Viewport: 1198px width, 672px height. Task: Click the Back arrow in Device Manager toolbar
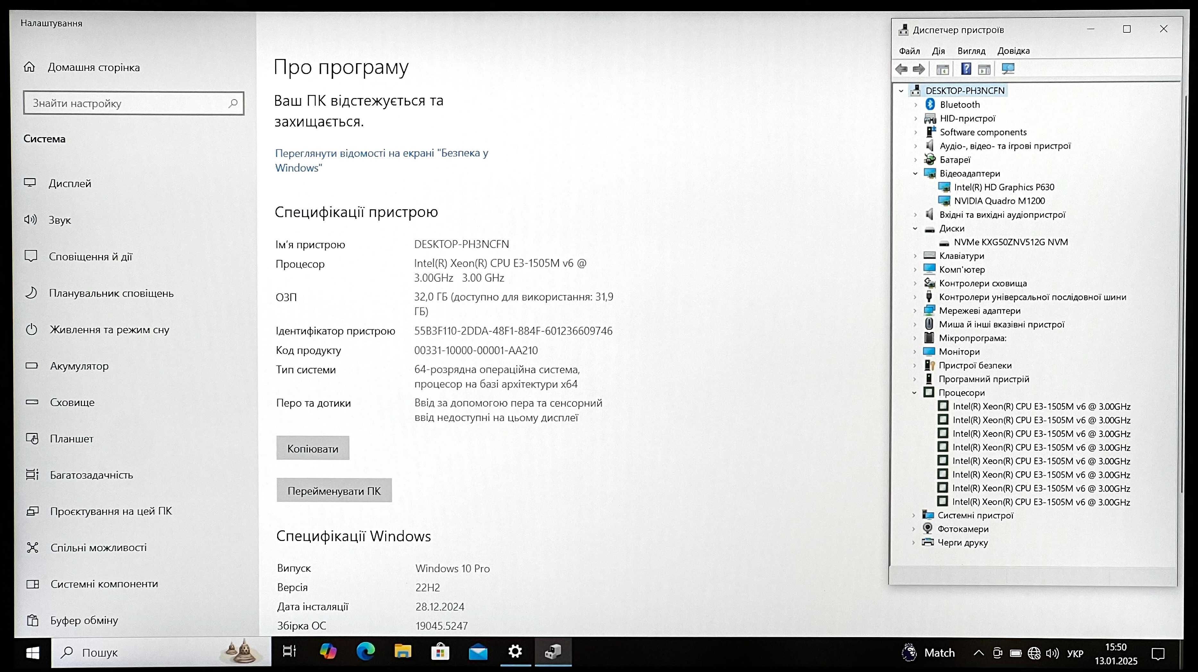pyautogui.click(x=901, y=69)
